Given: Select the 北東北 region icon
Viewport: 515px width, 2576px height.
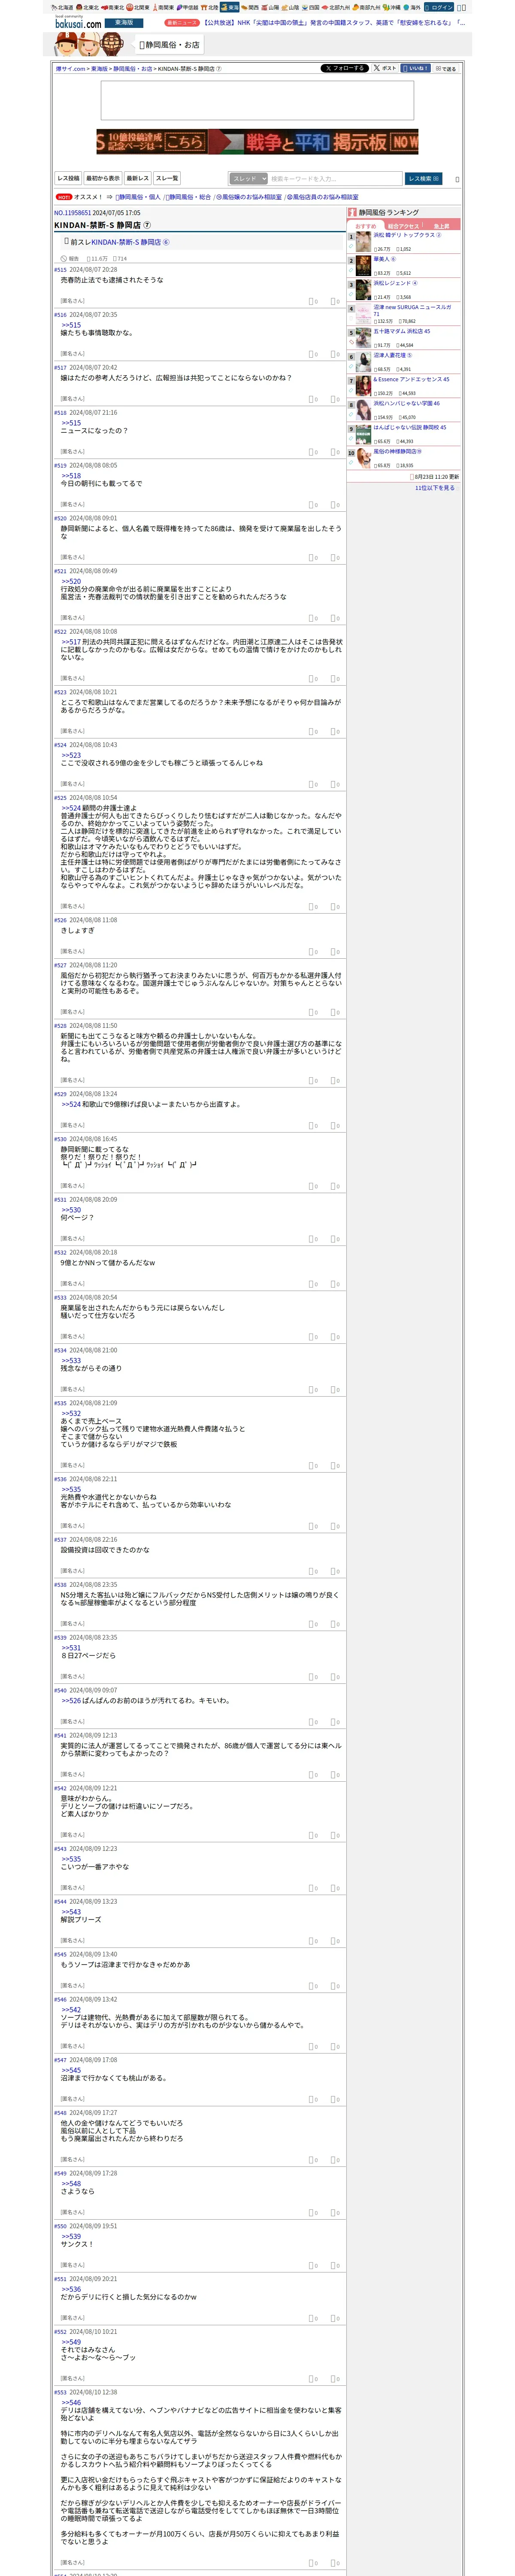Looking at the screenshot, I should tap(88, 7).
